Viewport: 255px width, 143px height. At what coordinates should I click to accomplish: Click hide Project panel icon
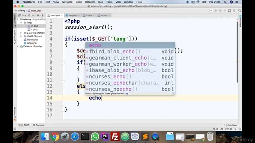click(x=43, y=15)
